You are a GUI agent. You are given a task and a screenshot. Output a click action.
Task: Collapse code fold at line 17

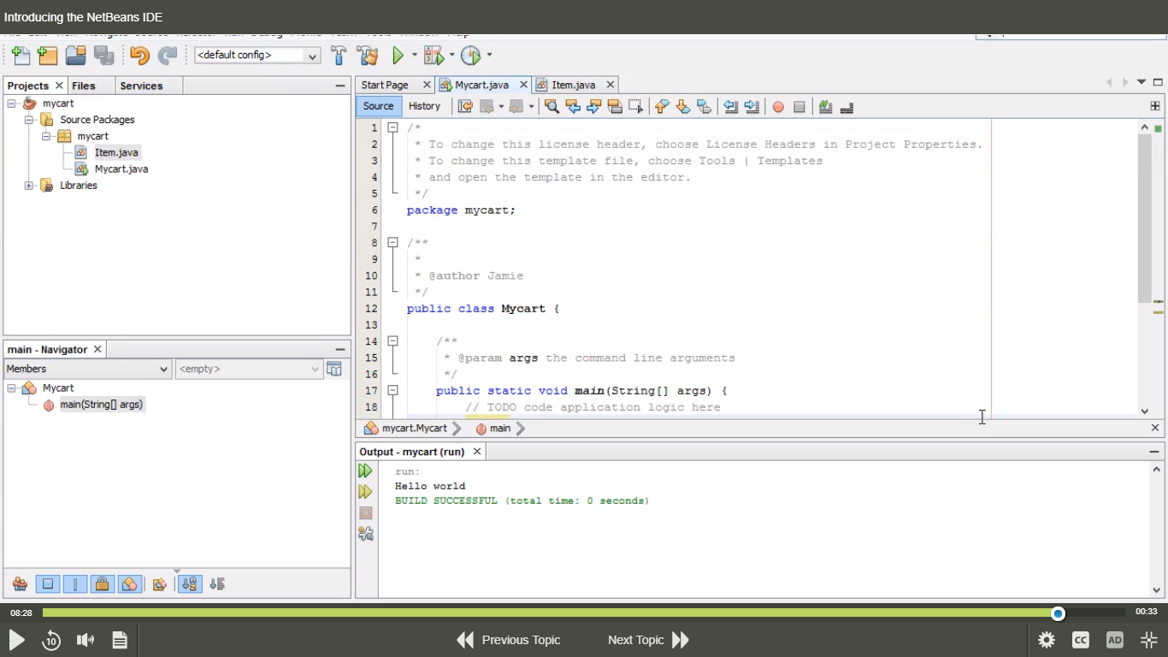[392, 390]
